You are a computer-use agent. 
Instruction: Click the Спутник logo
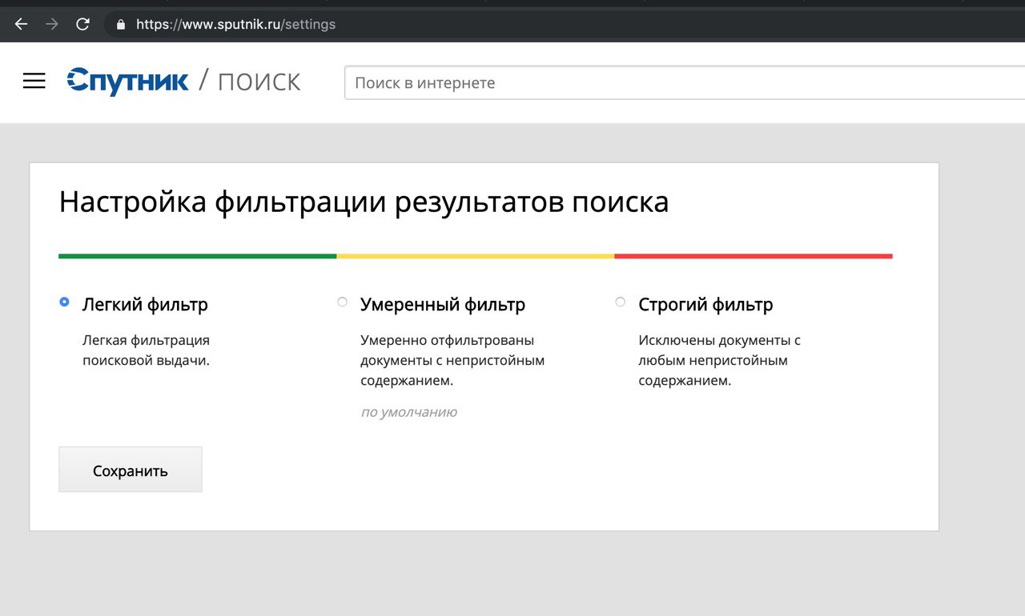click(x=128, y=81)
